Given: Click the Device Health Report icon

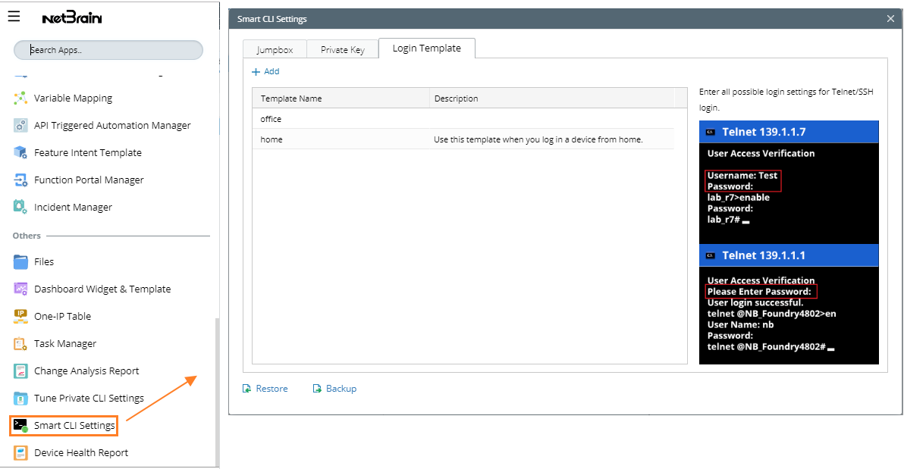Looking at the screenshot, I should pos(20,453).
